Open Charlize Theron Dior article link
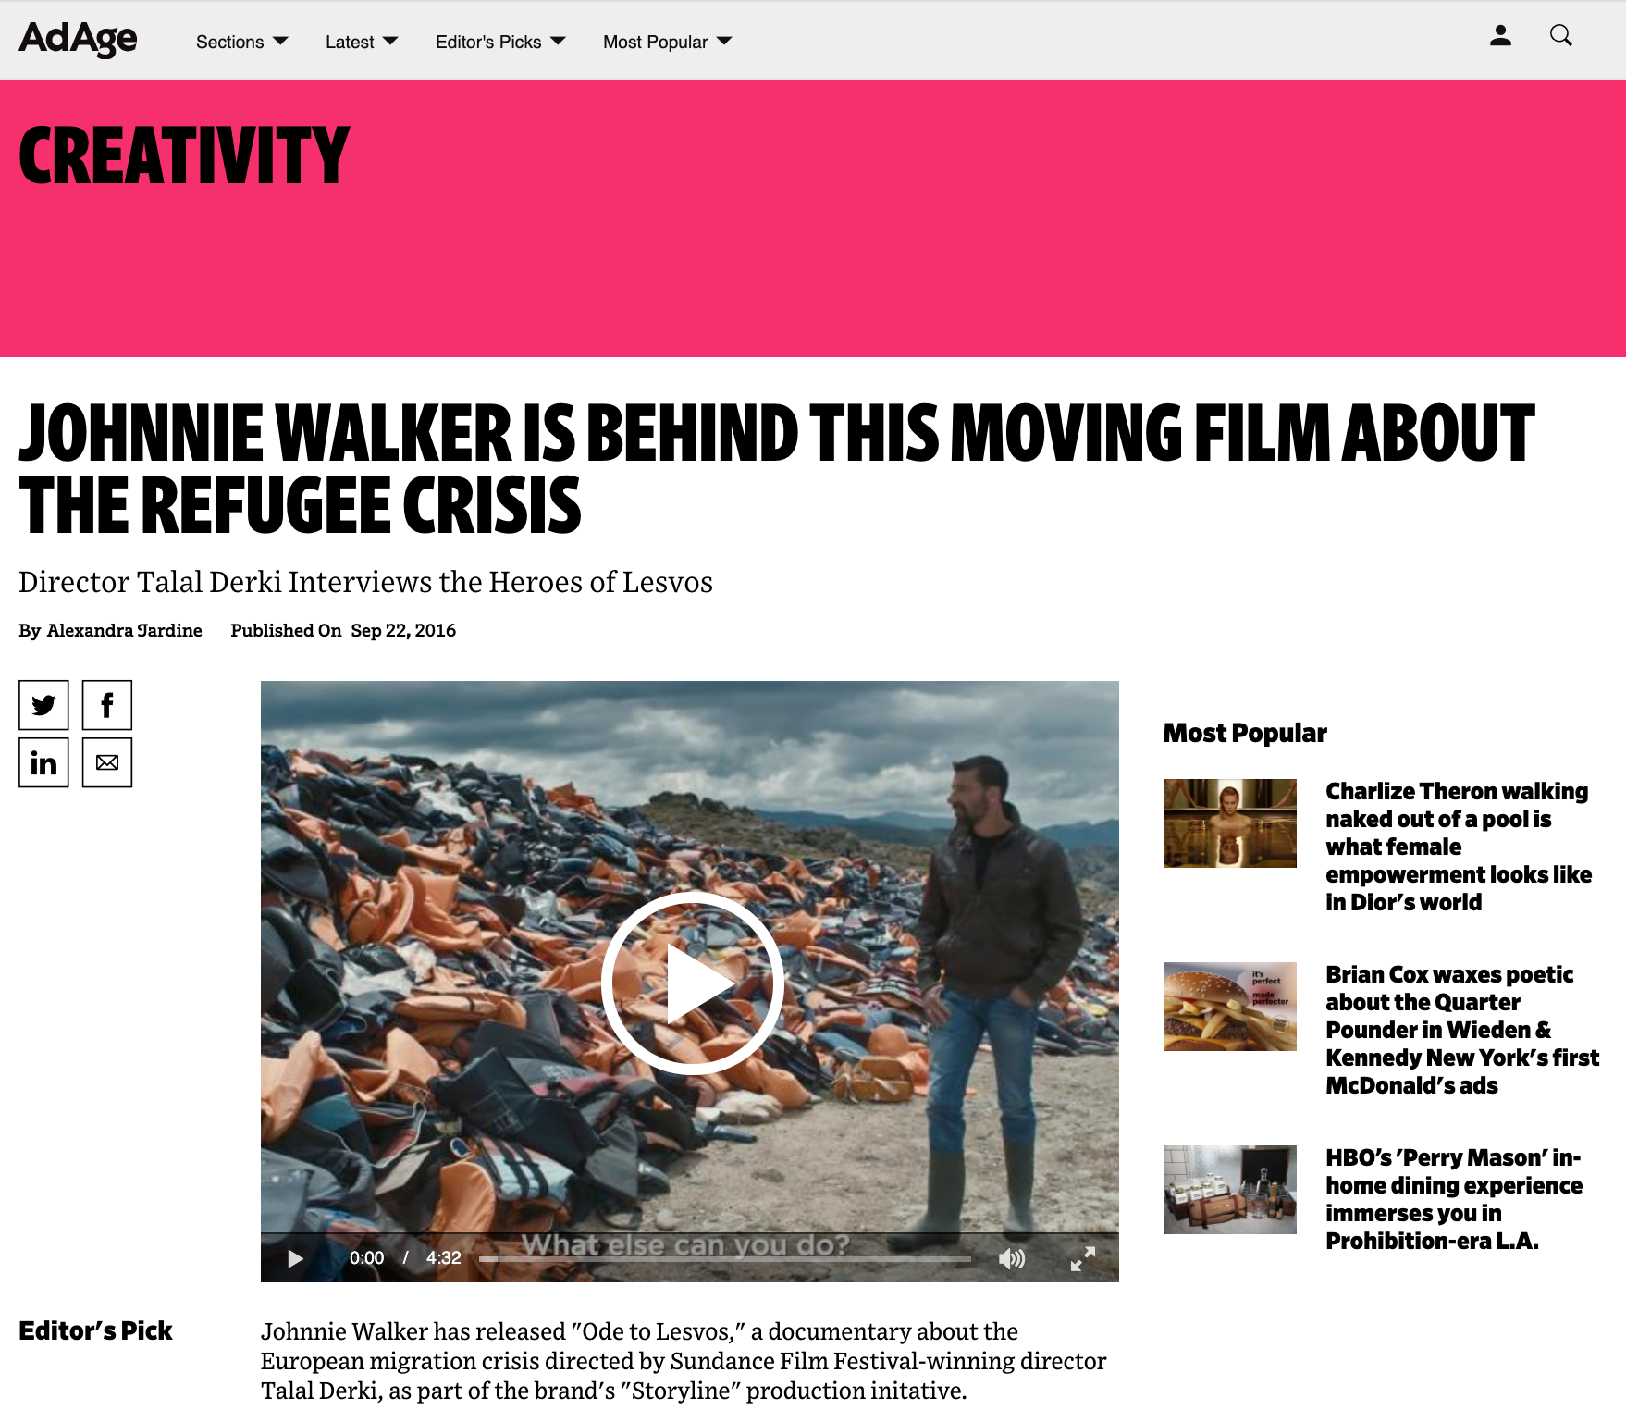Image resolution: width=1626 pixels, height=1410 pixels. click(1459, 847)
